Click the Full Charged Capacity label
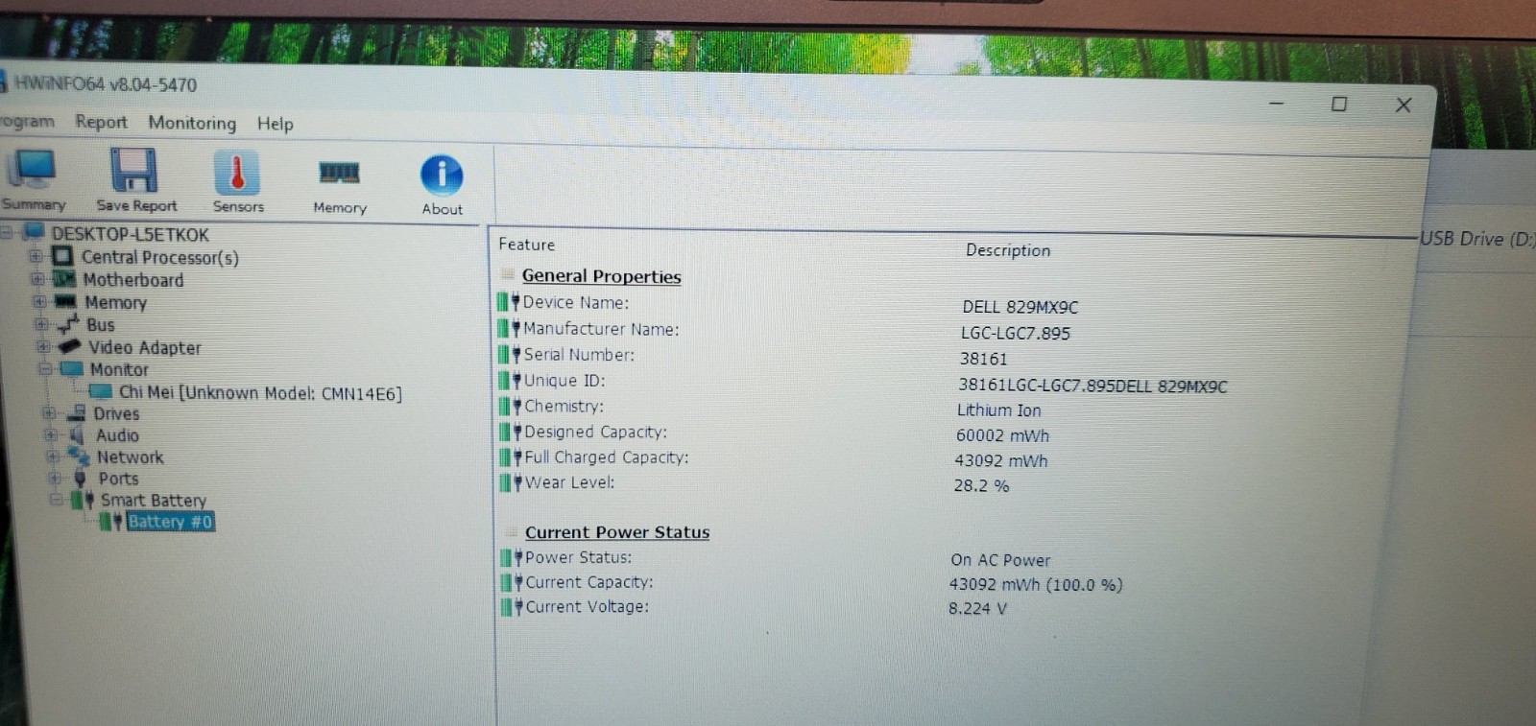Screen dimensions: 1536x726 [x=607, y=457]
